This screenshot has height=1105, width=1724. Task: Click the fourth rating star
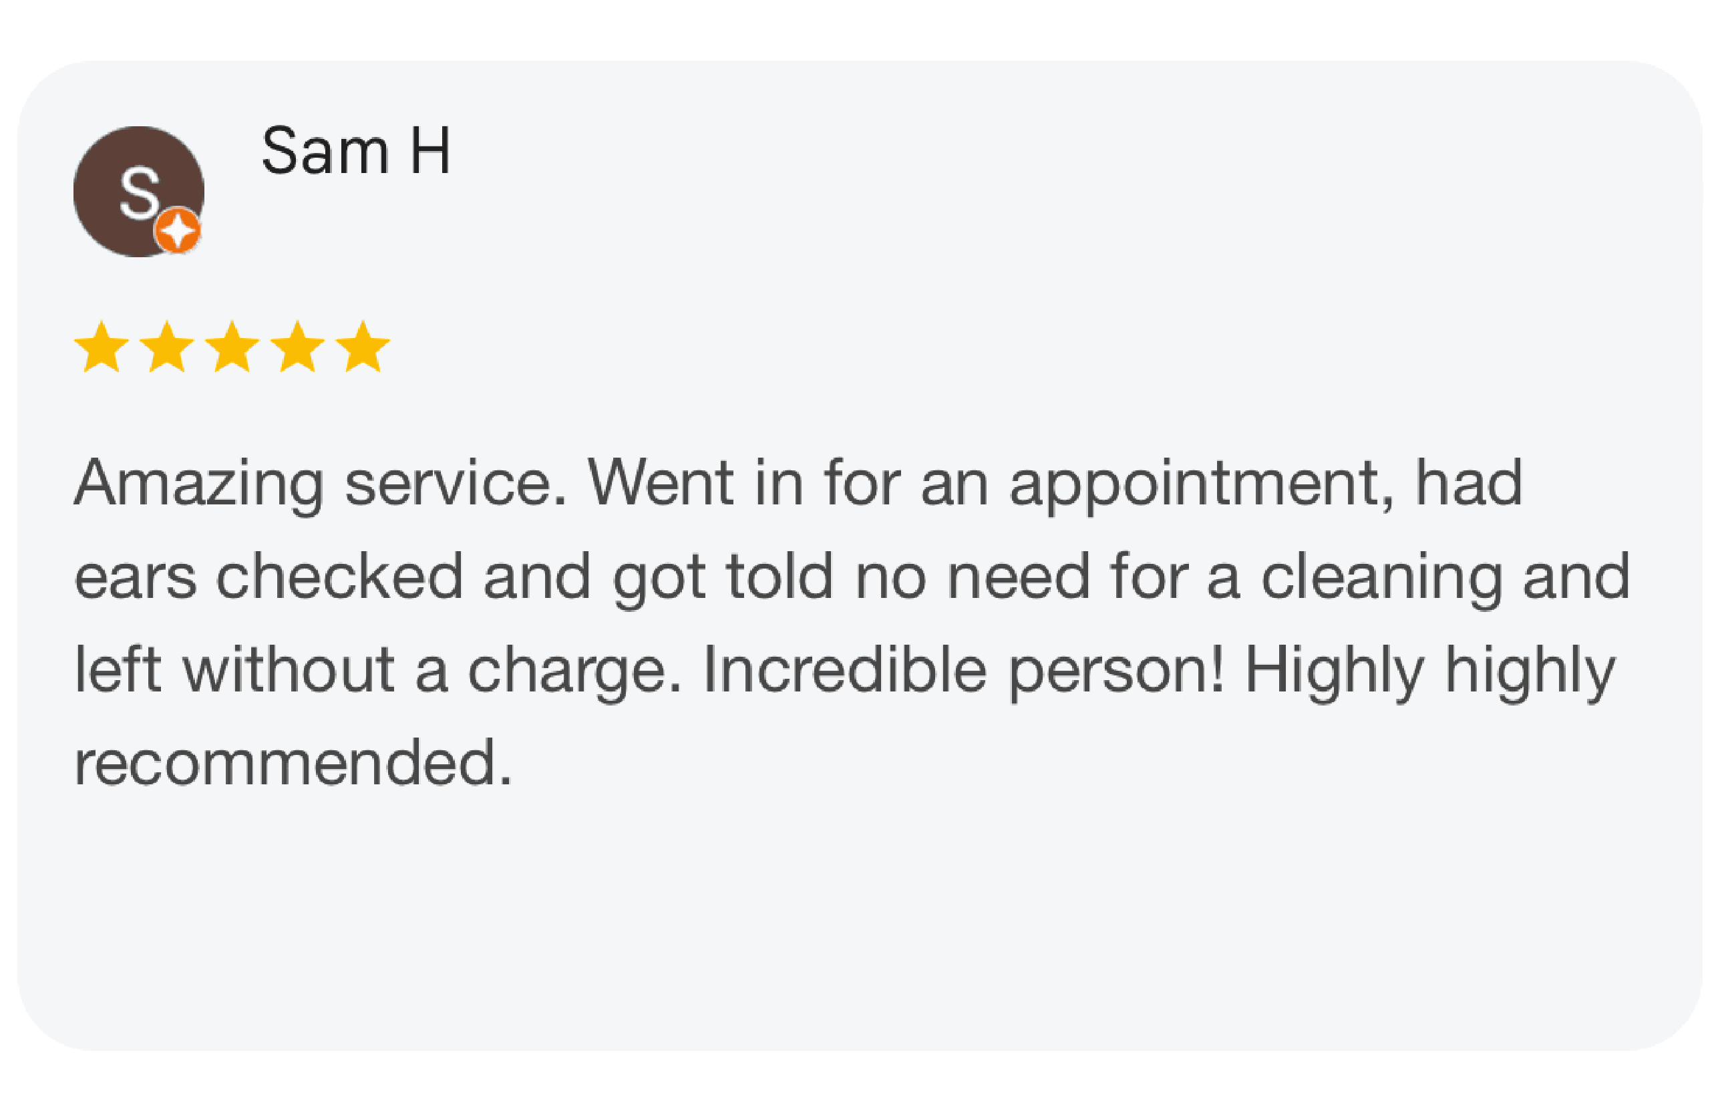coord(297,347)
